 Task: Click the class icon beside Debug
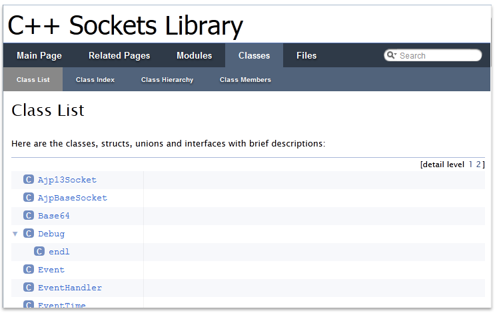tap(29, 233)
